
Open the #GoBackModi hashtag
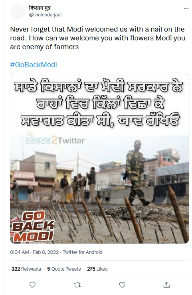click(34, 65)
